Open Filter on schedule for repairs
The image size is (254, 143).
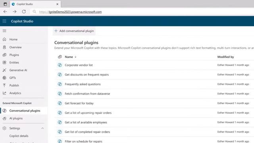(x=83, y=141)
